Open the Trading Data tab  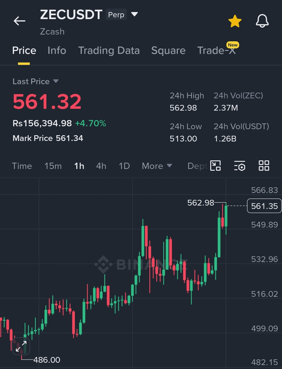coord(109,50)
